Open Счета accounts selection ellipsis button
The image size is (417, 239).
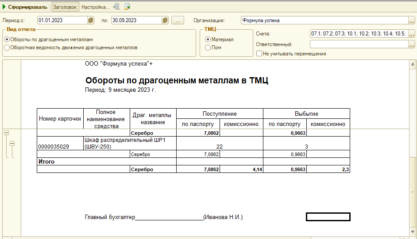coord(411,34)
